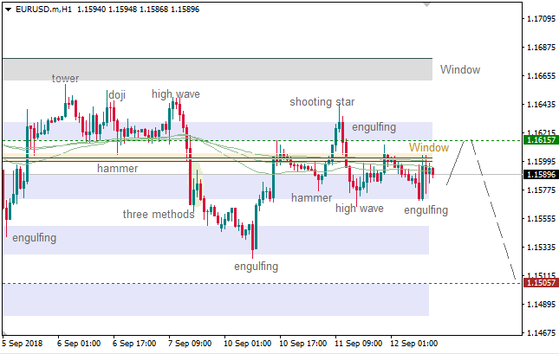Select the "tower" pattern label
The height and width of the screenshot is (354, 559).
pos(65,79)
